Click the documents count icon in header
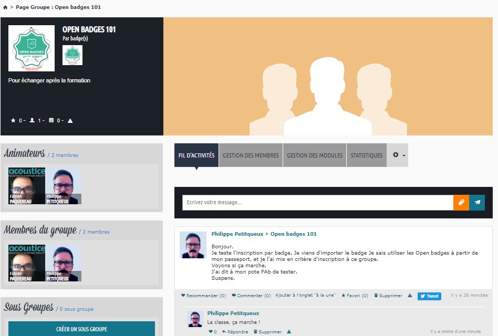 (51, 120)
